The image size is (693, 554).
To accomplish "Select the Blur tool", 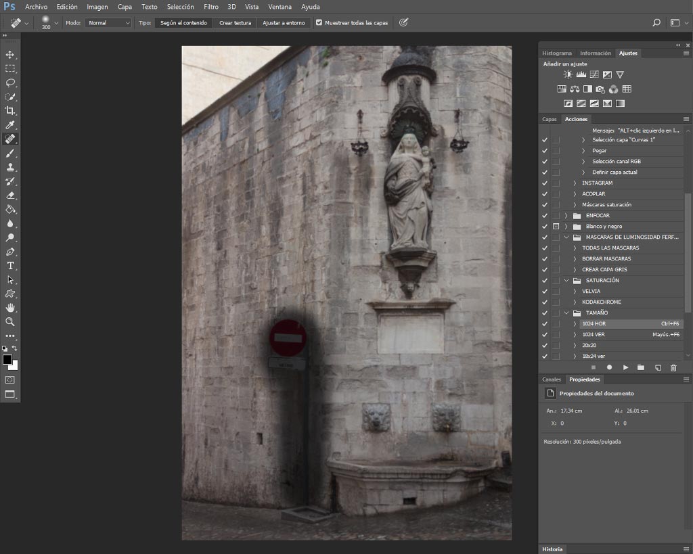I will [x=9, y=223].
